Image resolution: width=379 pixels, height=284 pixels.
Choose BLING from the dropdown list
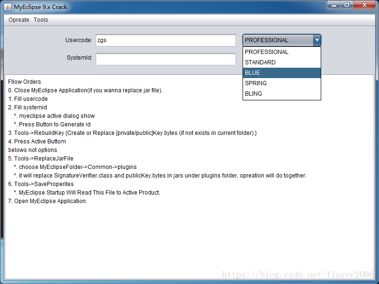coord(282,93)
